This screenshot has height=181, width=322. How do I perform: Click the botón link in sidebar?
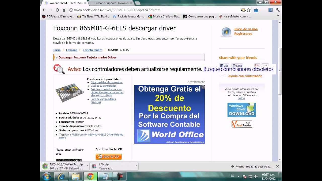tap(241, 99)
